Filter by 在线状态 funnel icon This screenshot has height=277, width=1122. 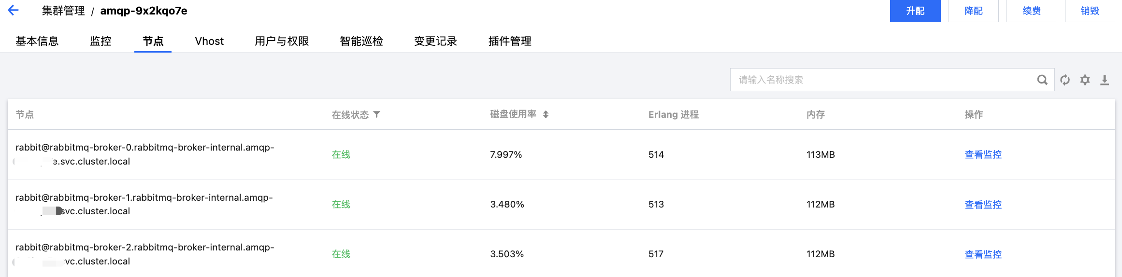point(377,114)
